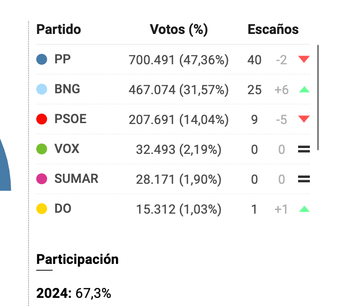Click the green up arrow for DO
Image resolution: width=347 pixels, height=306 pixels.
(304, 209)
